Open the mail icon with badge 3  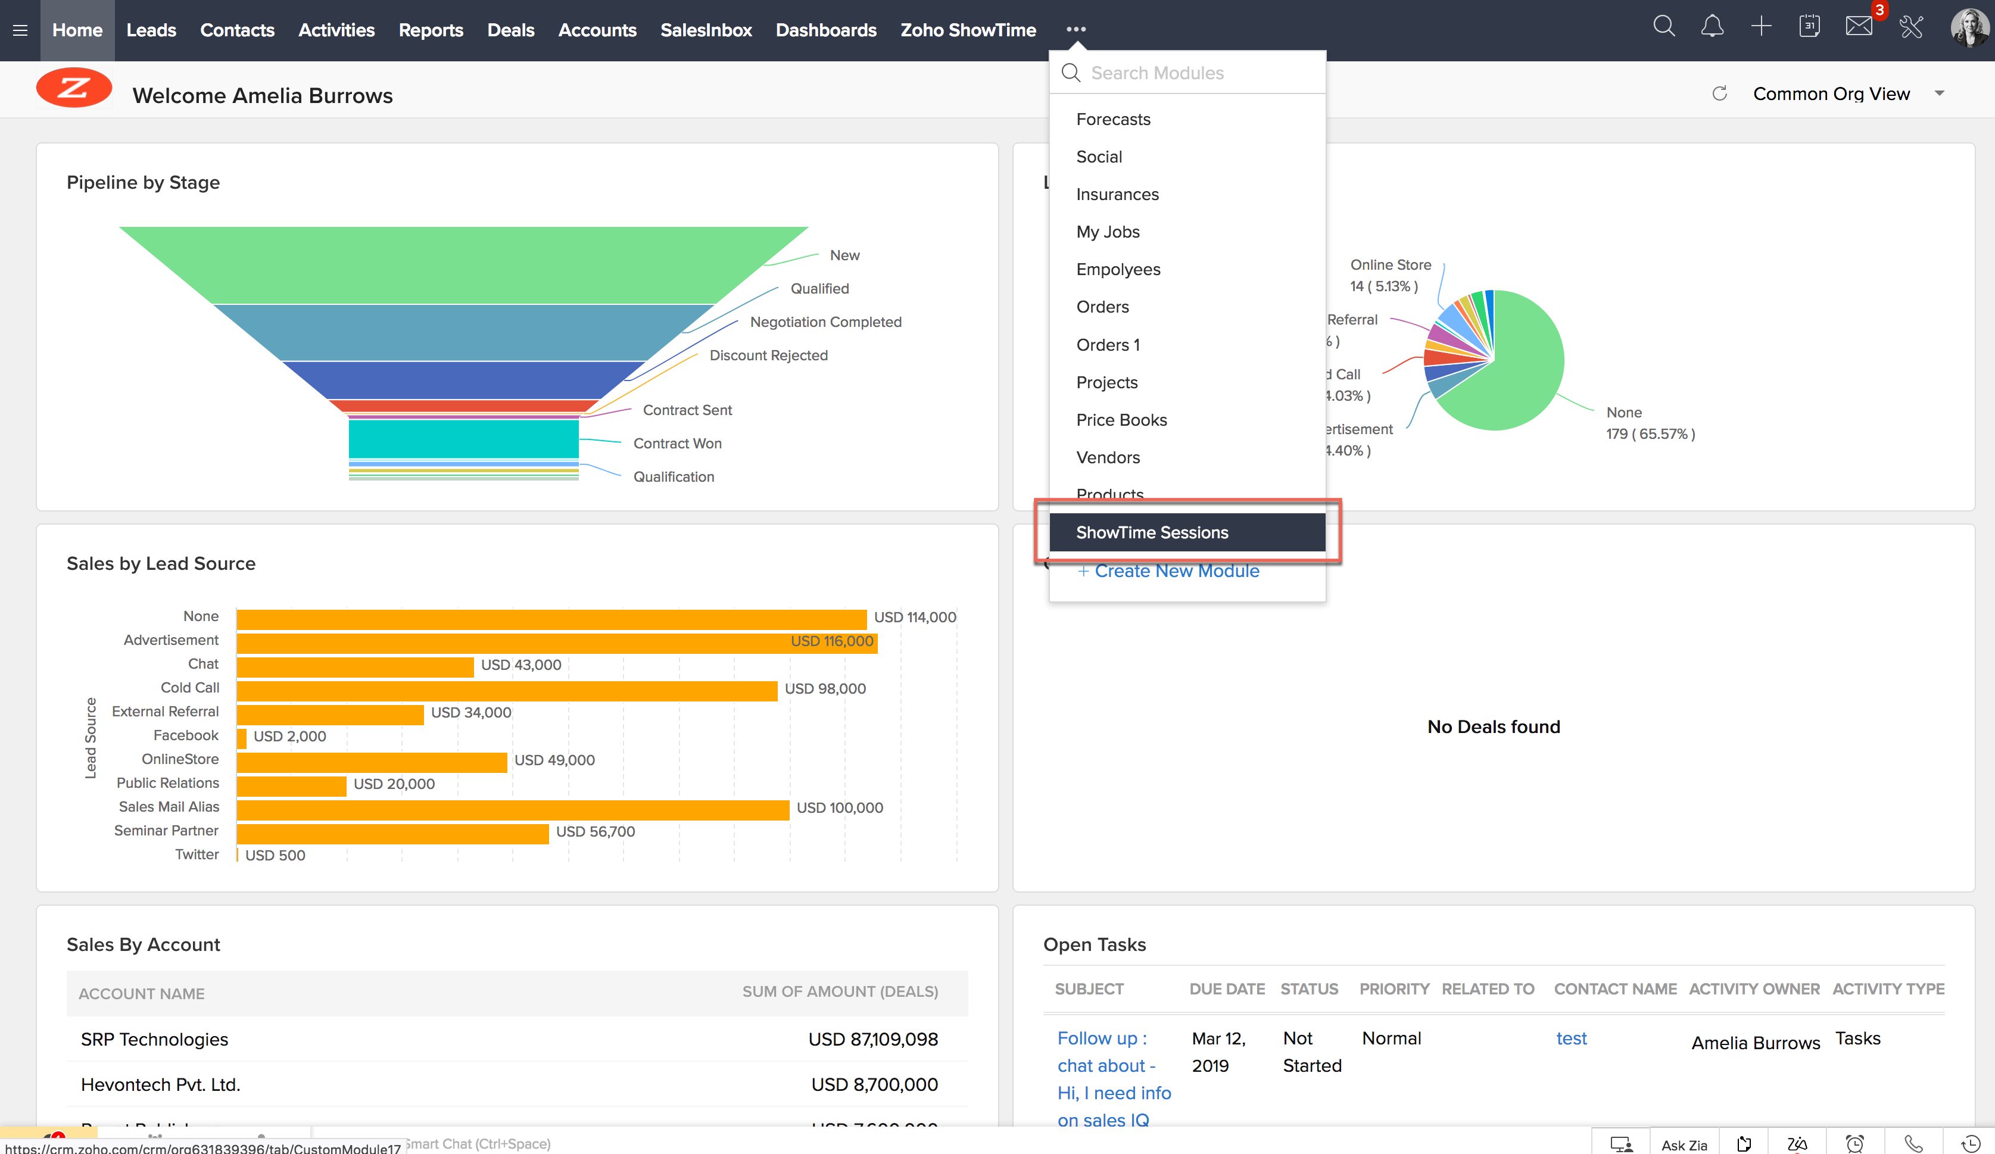point(1859,27)
